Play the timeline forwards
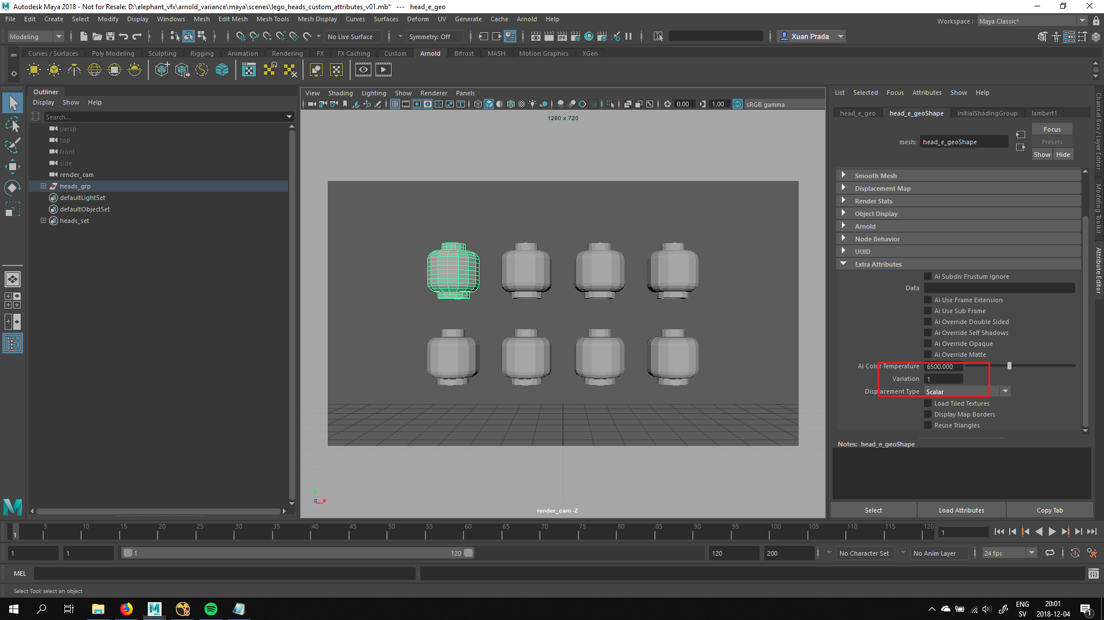Screen dimensions: 1104x620 tap(1052, 532)
